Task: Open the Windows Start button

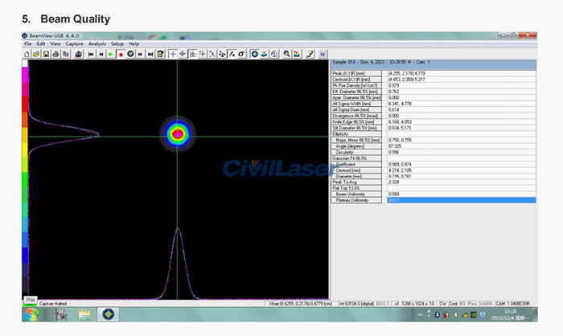Action: click(x=31, y=314)
